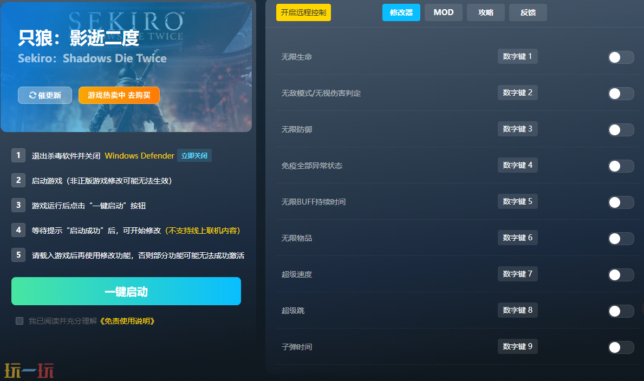Turn on 超级跳 switch
This screenshot has height=381, width=644.
[621, 311]
